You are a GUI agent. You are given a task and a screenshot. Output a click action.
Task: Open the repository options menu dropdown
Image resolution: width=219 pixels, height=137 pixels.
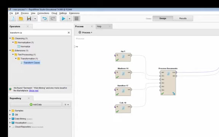(67, 105)
